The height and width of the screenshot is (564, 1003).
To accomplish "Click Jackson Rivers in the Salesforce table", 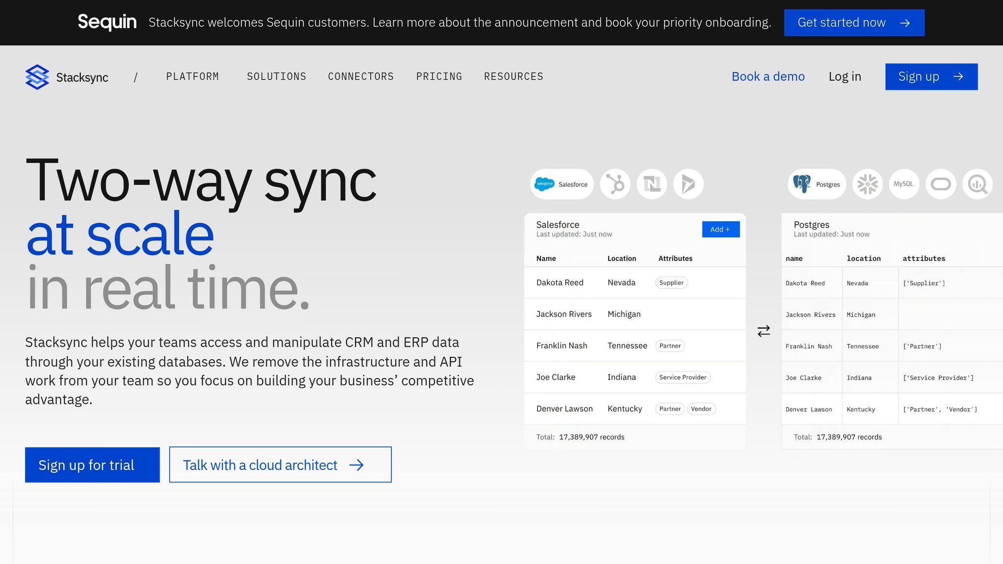I will point(564,314).
